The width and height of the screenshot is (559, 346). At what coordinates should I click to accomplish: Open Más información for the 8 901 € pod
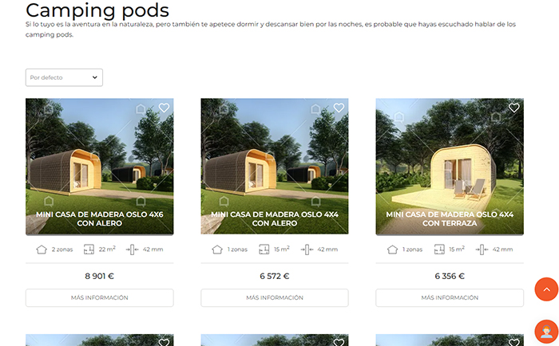[x=100, y=297]
